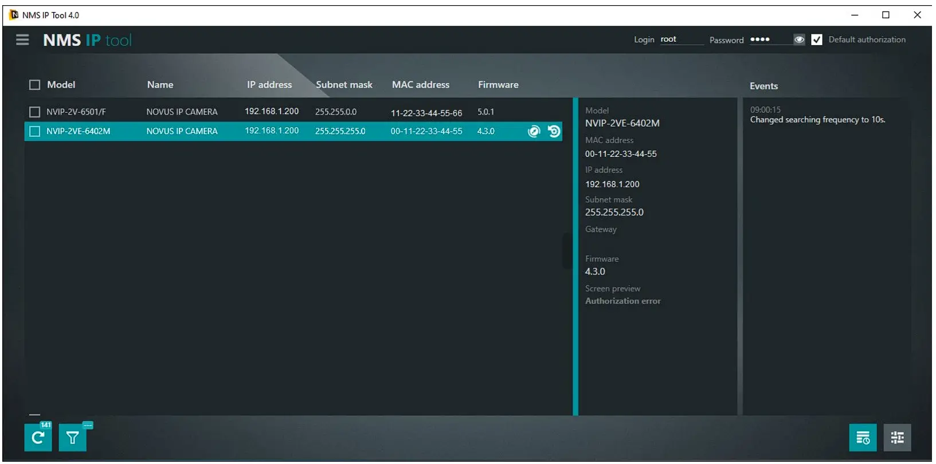The image size is (936, 464).
Task: Click the Login input field
Action: click(681, 40)
